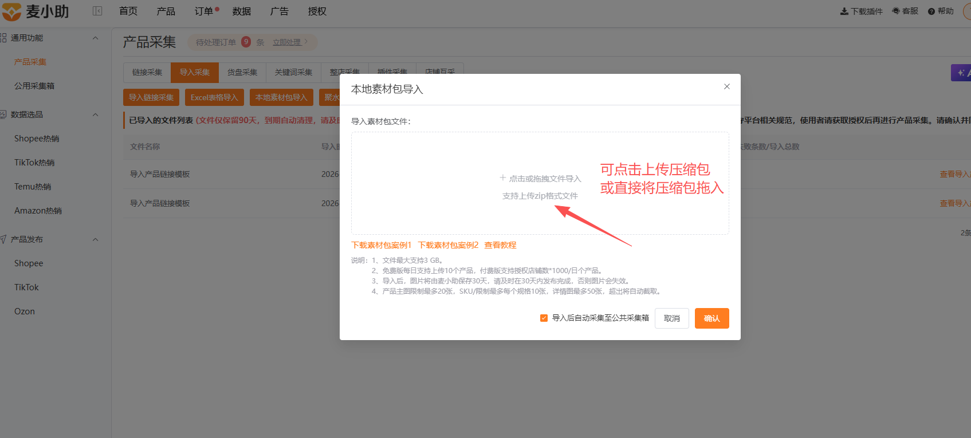
Task: Open TikTok under 产品发布
Action: pos(26,287)
